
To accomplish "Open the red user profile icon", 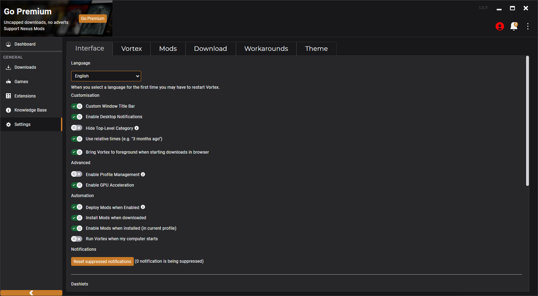I will pos(500,26).
